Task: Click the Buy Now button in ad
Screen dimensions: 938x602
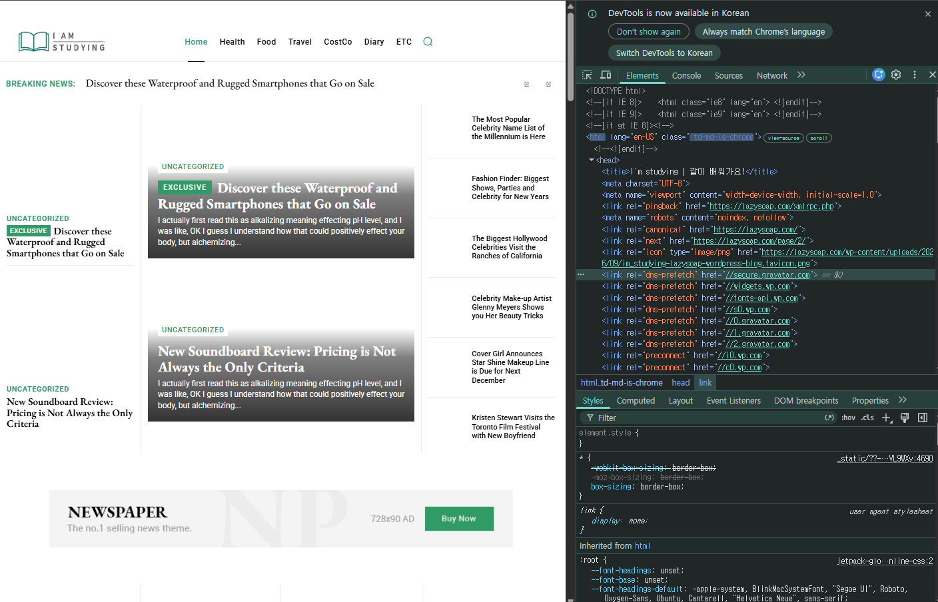Action: coord(459,519)
